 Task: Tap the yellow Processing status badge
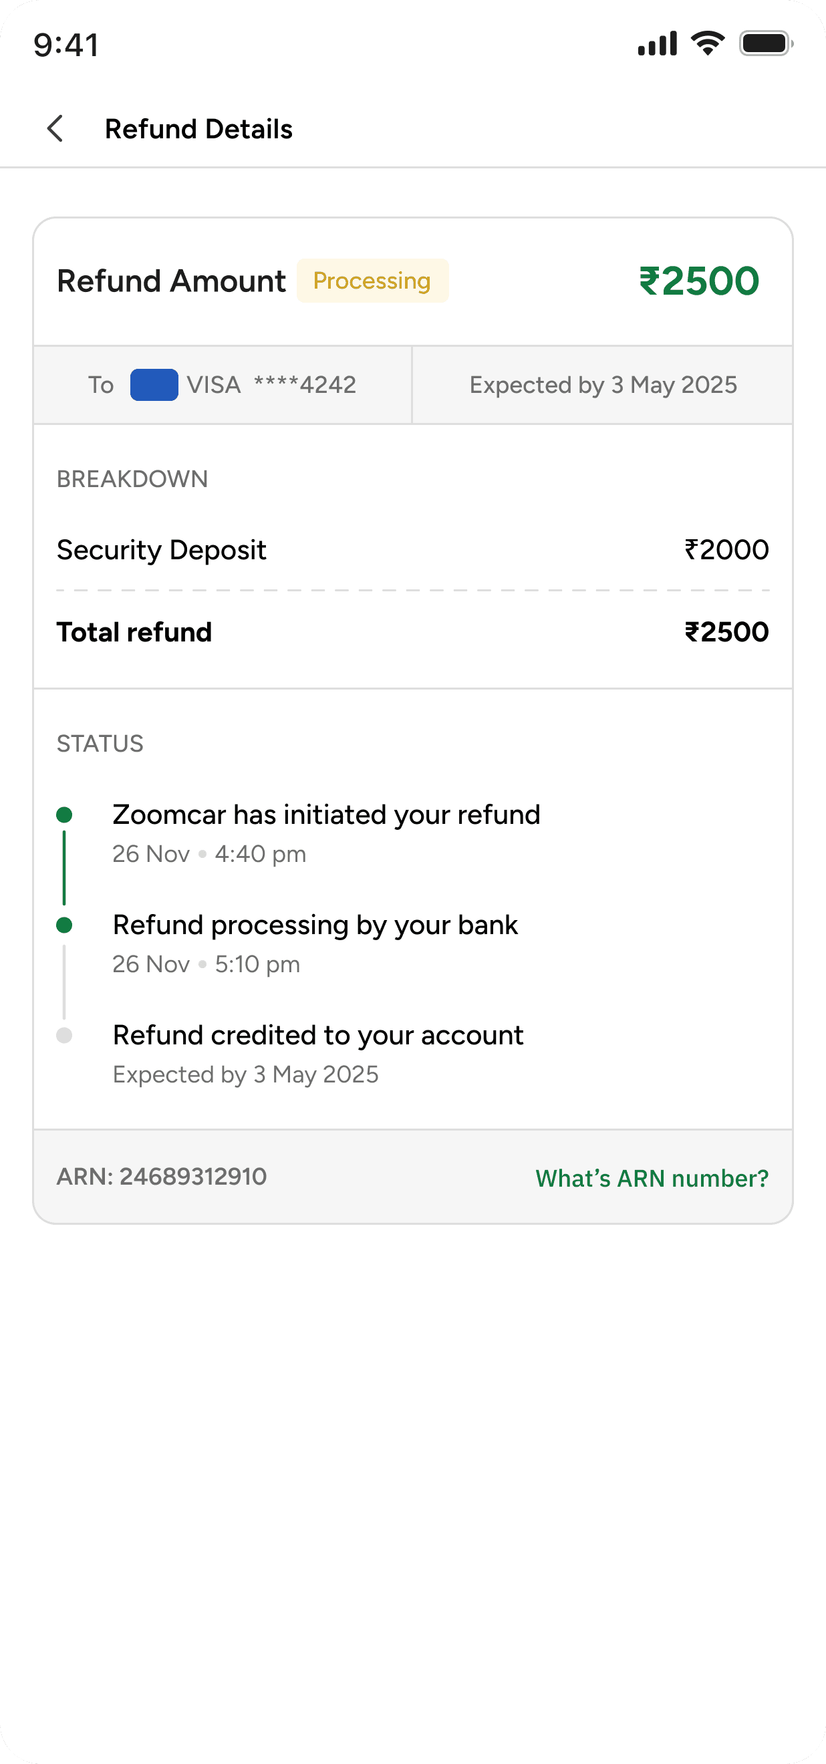(372, 281)
